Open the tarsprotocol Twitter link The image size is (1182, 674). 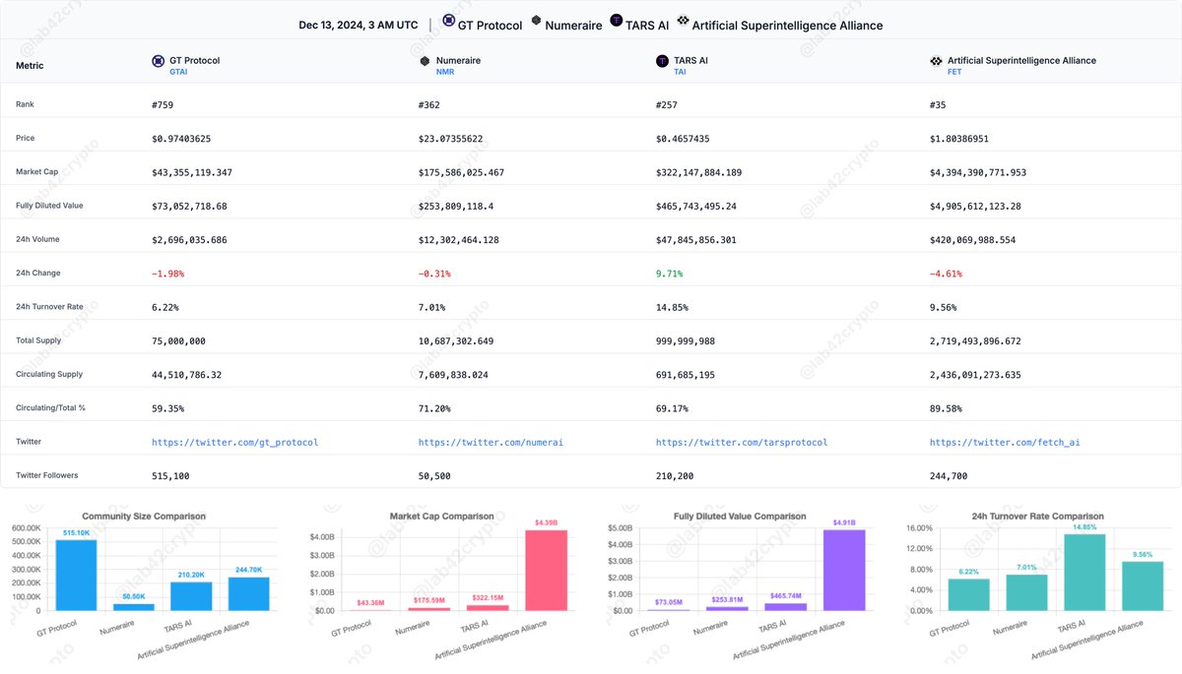point(742,443)
